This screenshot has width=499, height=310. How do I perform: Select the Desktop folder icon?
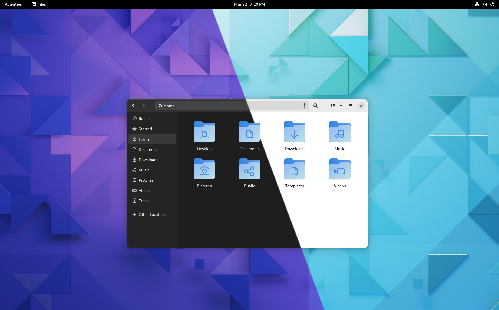pyautogui.click(x=204, y=132)
